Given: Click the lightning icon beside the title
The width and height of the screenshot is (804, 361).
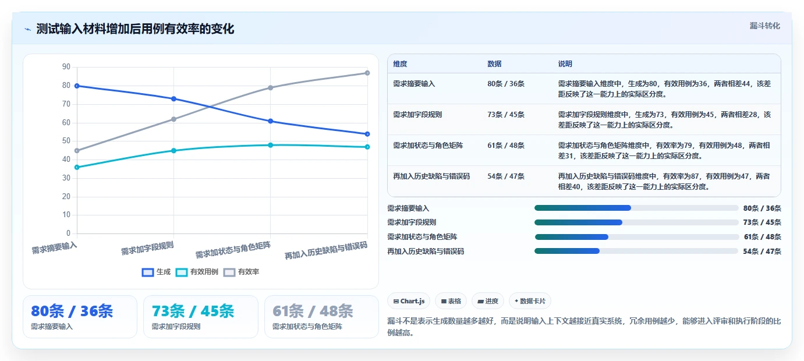Looking at the screenshot, I should coord(27,29).
